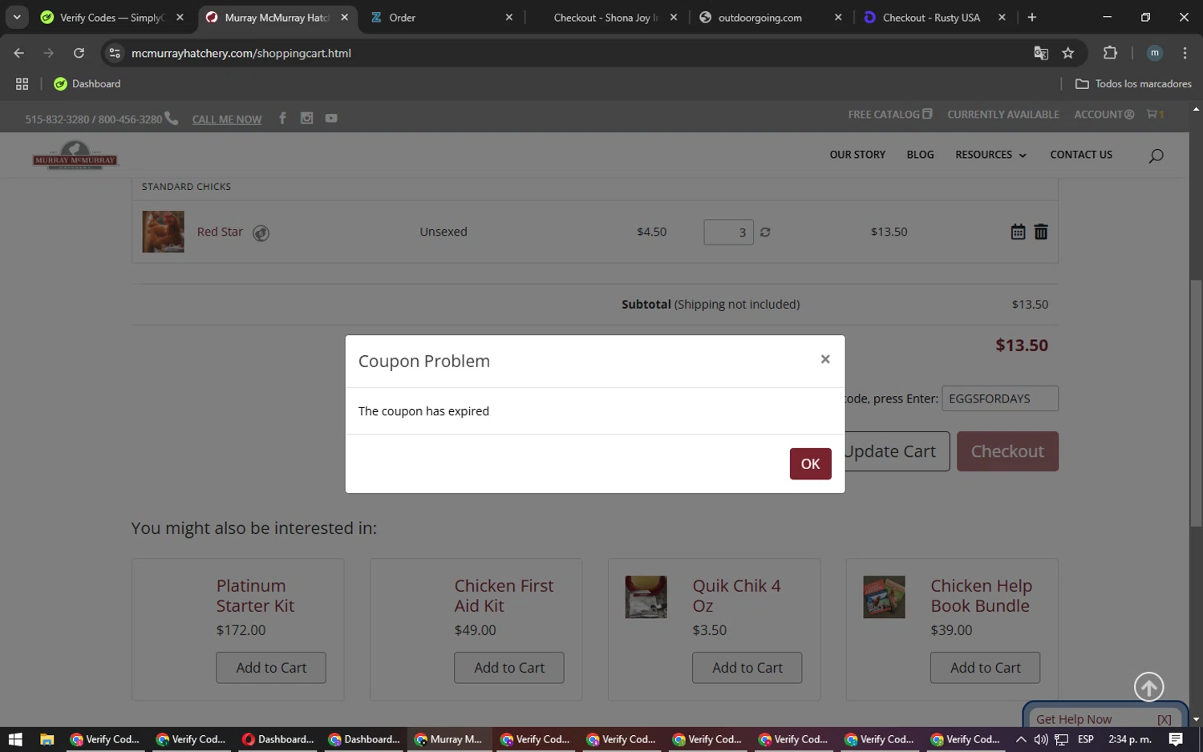Image resolution: width=1203 pixels, height=752 pixels.
Task: Open the Platinum Starter Kit product title
Action: click(255, 596)
